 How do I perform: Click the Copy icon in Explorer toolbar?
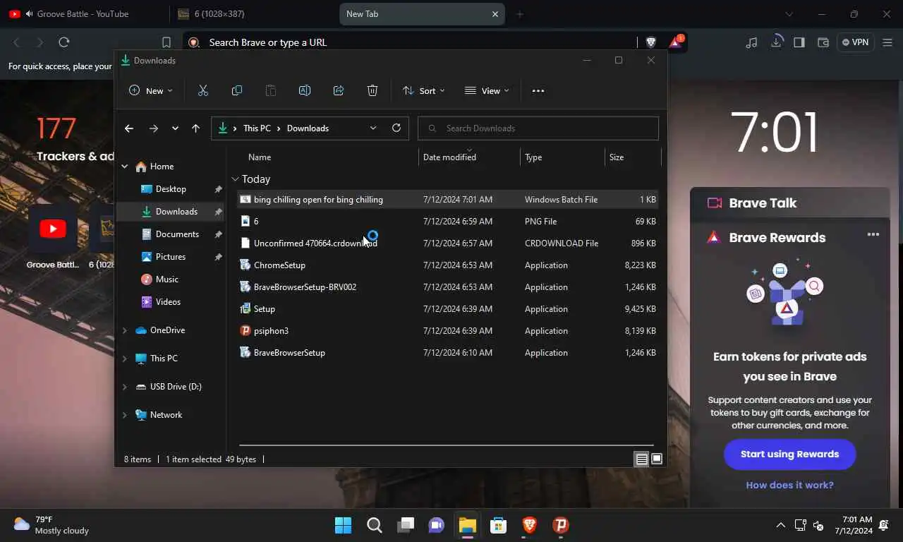(237, 90)
